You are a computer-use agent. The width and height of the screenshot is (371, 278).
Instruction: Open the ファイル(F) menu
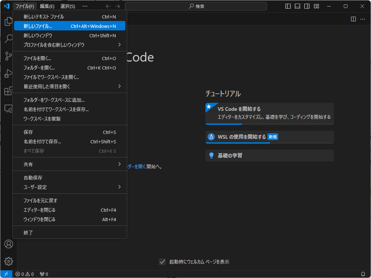25,7
